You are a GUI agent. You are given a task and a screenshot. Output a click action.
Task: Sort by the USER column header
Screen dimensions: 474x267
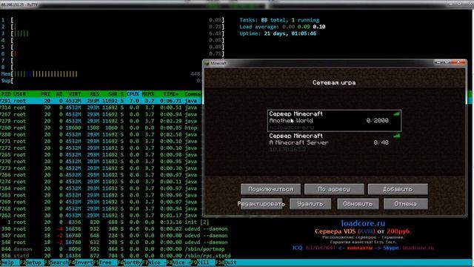coord(20,94)
